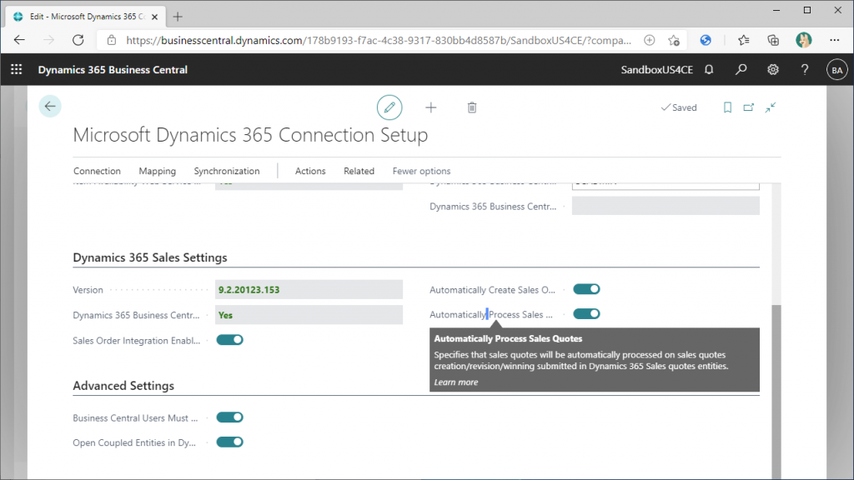
Task: View site information via the lock icon
Action: click(x=112, y=40)
